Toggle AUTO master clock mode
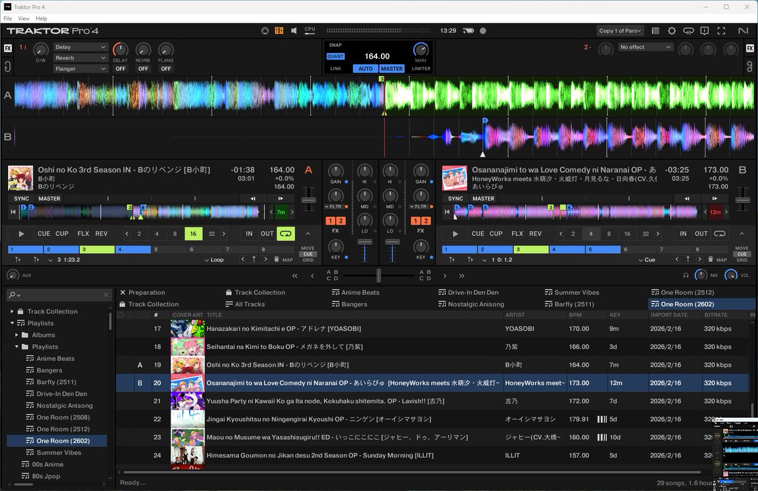The image size is (758, 491). point(365,68)
